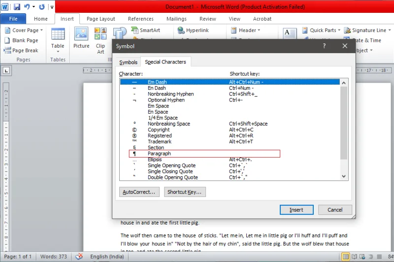Click the Text Box icon

(x=290, y=33)
